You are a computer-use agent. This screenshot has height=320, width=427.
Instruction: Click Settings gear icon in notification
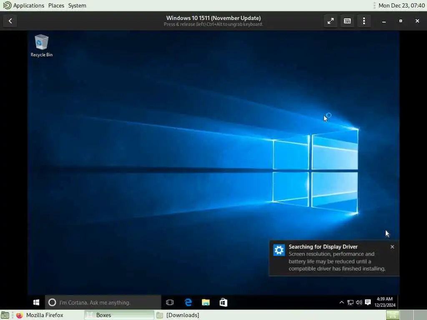[279, 250]
